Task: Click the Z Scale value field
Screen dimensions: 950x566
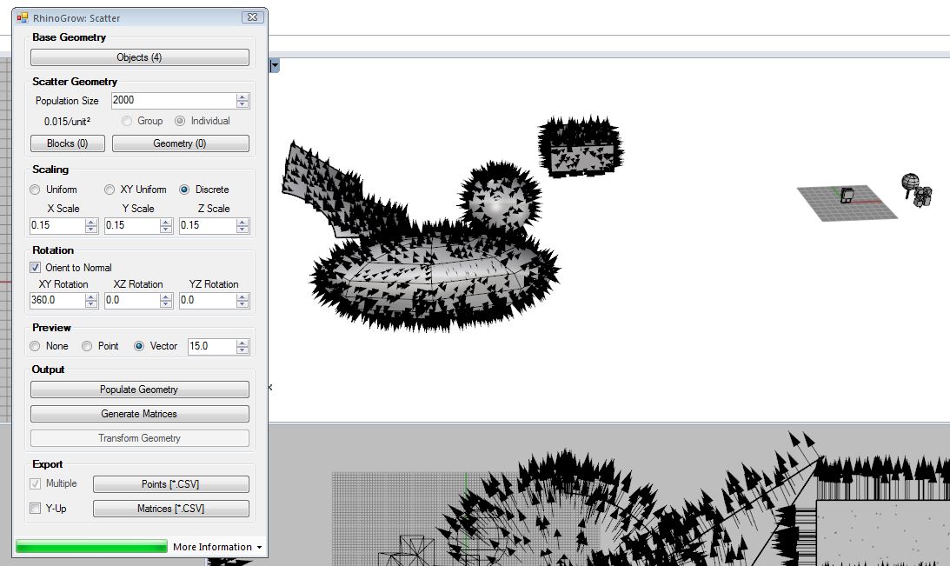Action: (207, 225)
